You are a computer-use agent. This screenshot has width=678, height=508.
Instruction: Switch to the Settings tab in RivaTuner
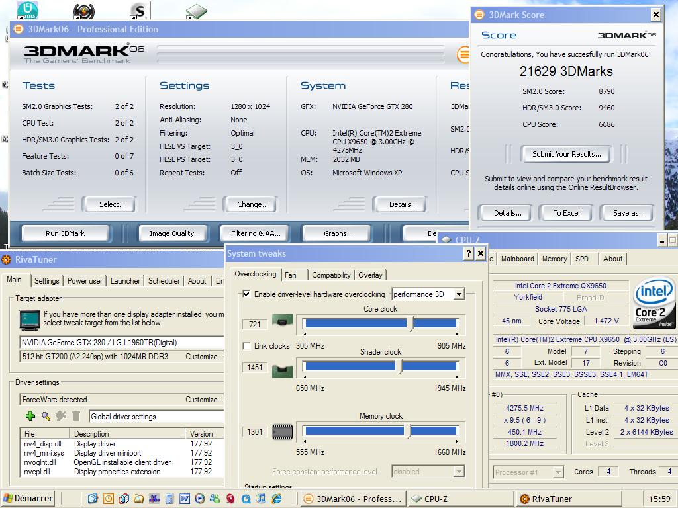47,280
